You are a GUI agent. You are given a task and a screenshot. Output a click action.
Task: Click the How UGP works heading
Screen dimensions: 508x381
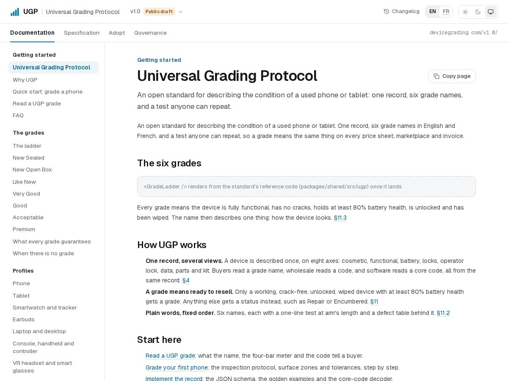[x=172, y=245]
